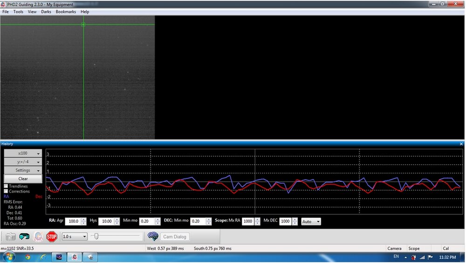
Task: Click the connect equipment icon
Action: click(x=25, y=237)
